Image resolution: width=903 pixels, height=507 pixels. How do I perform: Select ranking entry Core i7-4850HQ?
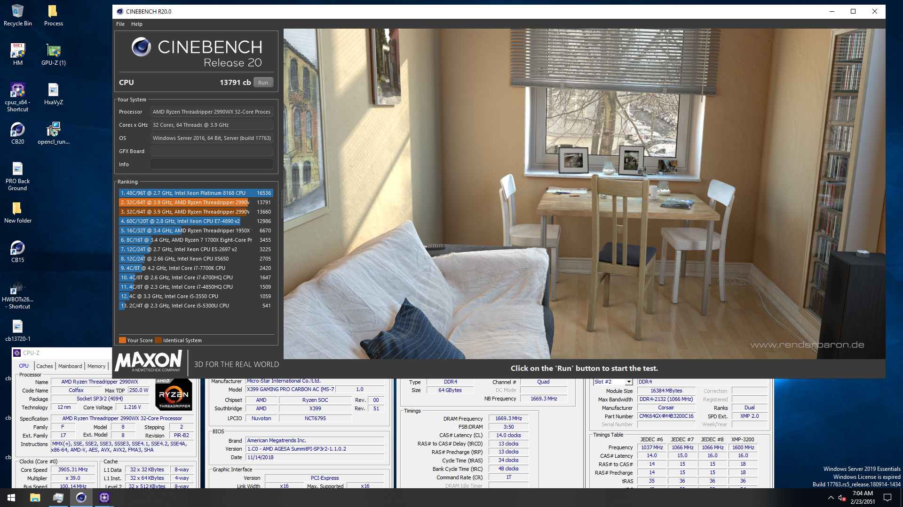pos(196,287)
